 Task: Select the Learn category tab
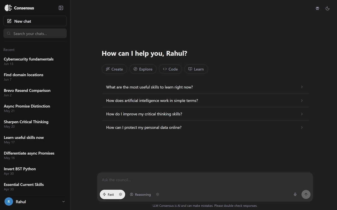(x=196, y=69)
